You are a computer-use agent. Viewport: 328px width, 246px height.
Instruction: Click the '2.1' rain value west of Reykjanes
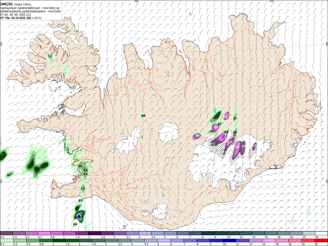pyautogui.click(x=45, y=165)
